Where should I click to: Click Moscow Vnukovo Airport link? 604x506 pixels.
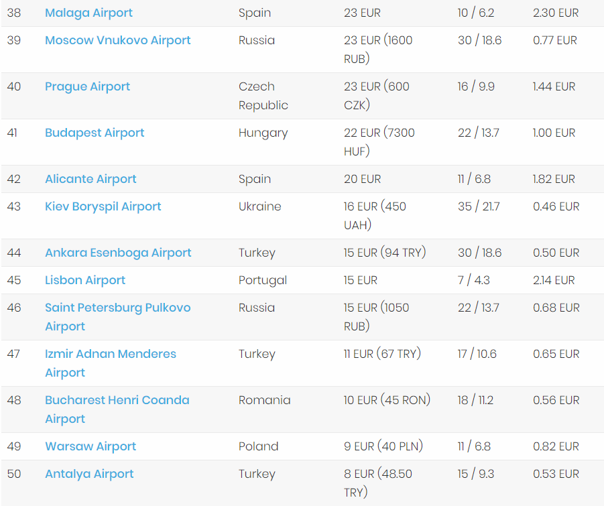pyautogui.click(x=117, y=40)
